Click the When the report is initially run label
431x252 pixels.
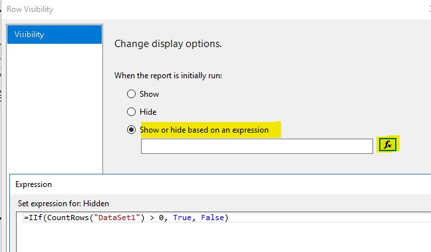click(x=168, y=76)
